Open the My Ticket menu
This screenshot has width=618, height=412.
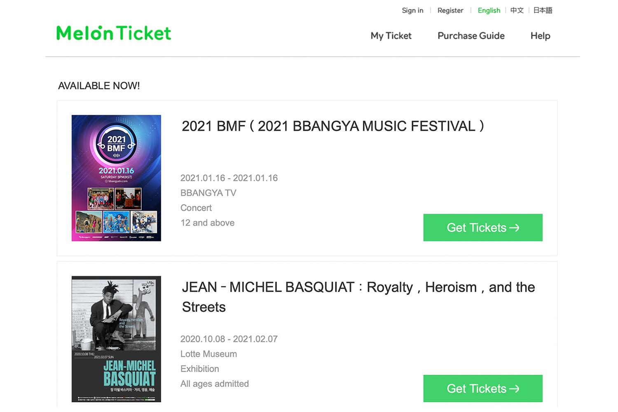pyautogui.click(x=391, y=36)
